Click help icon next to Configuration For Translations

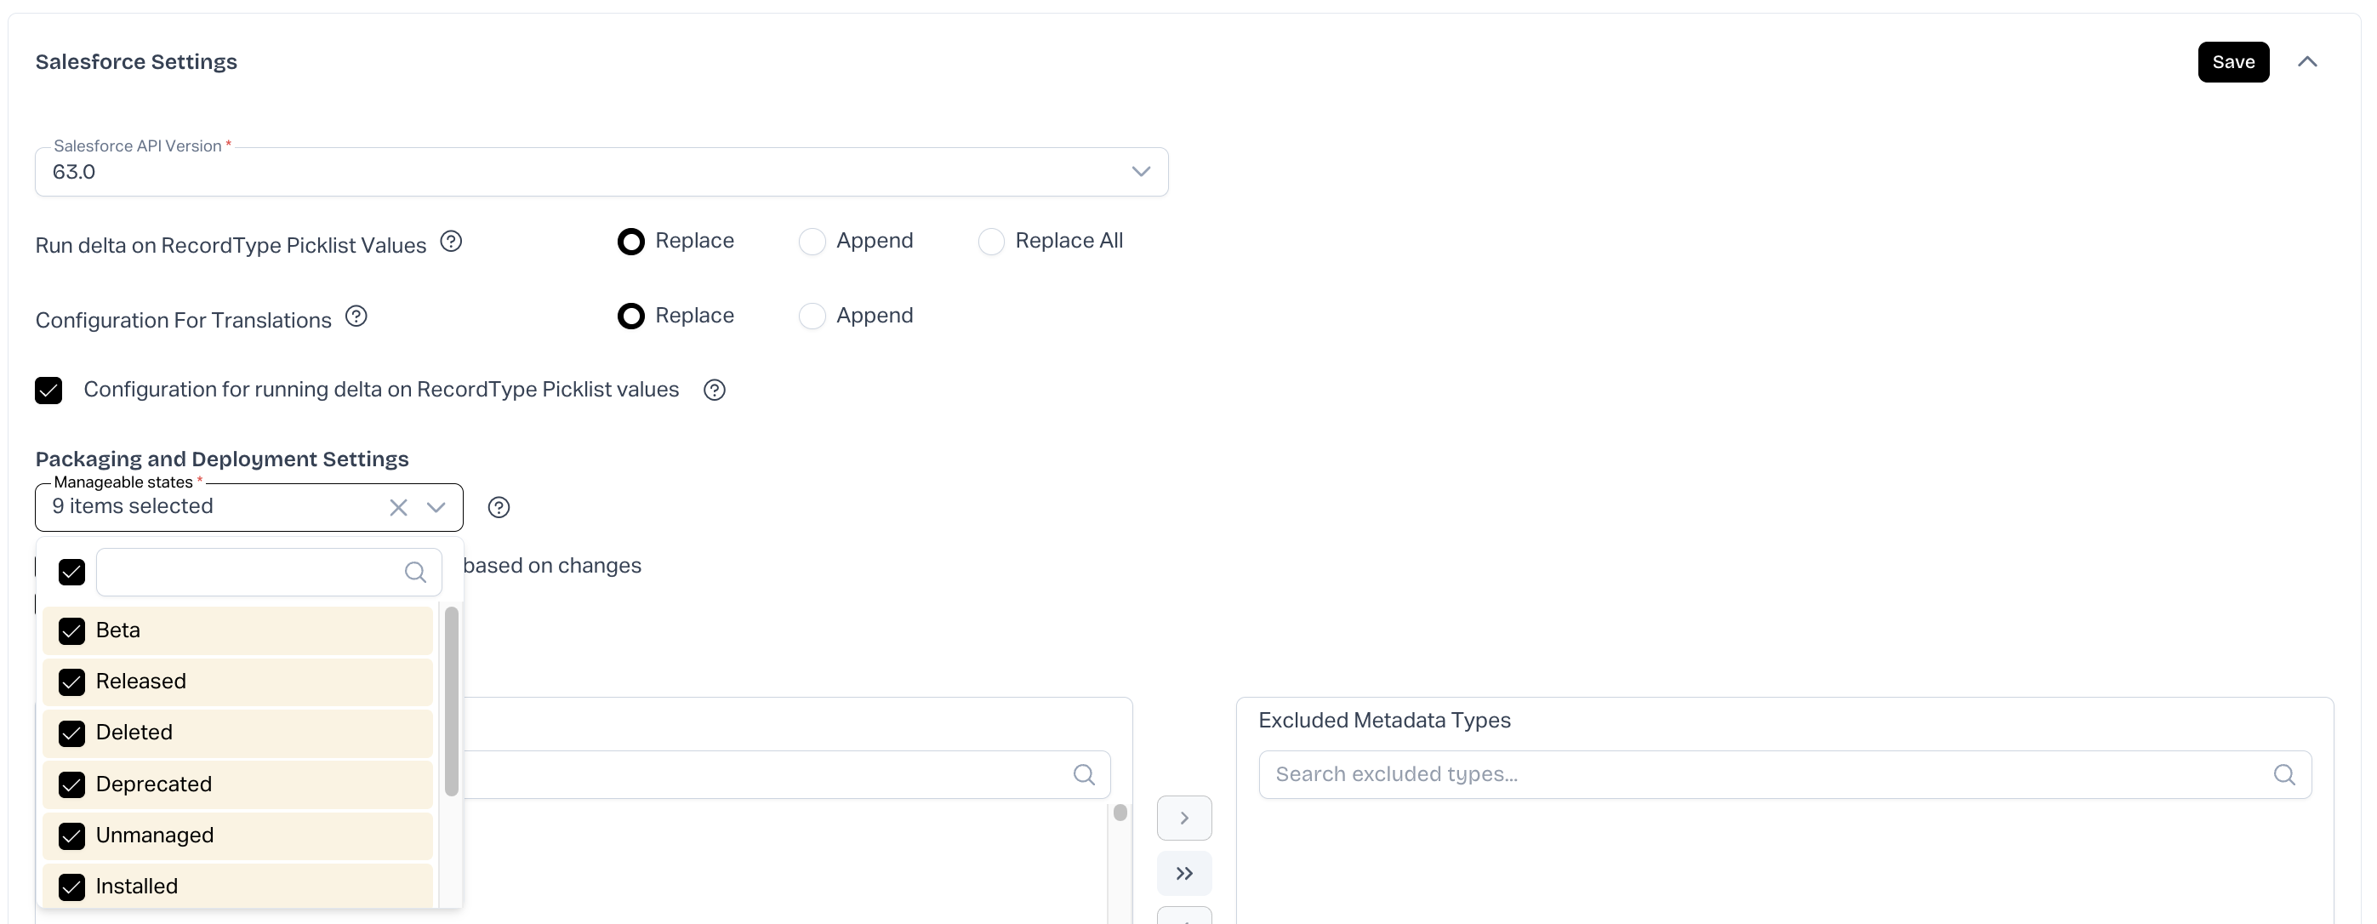pos(356,317)
